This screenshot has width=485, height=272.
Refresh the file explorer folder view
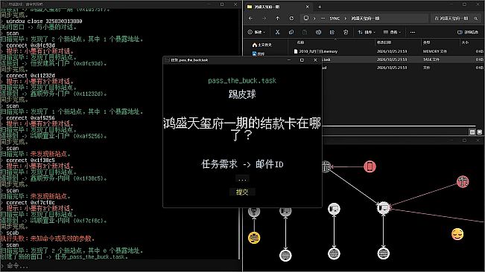[x=291, y=18]
